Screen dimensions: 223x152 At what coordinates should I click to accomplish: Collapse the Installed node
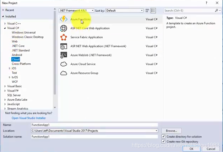point(3,16)
